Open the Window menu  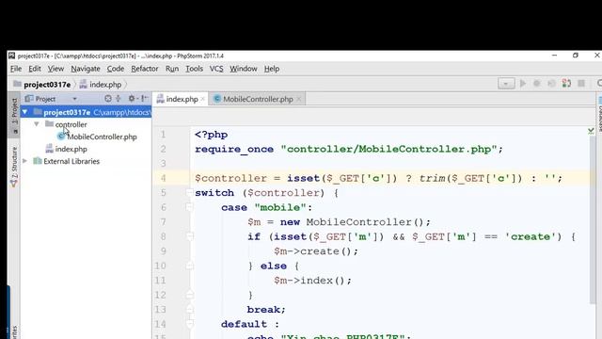pos(244,69)
